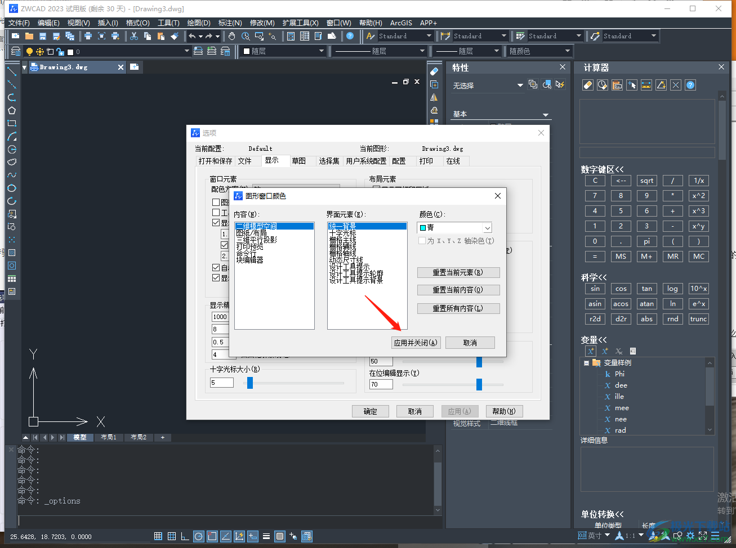Toggle grid display in status bar
This screenshot has width=736, height=548.
pos(172,536)
